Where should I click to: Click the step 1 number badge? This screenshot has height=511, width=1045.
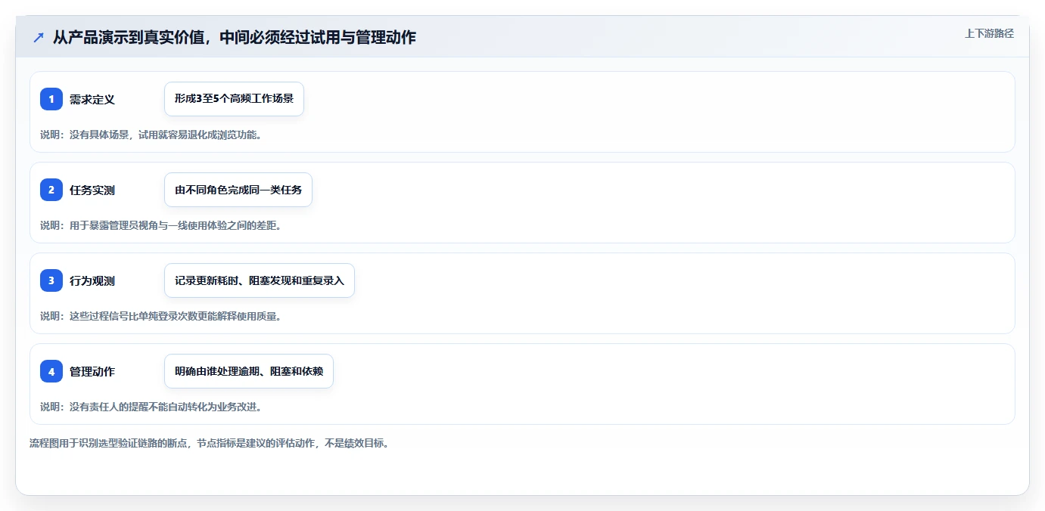coord(51,99)
